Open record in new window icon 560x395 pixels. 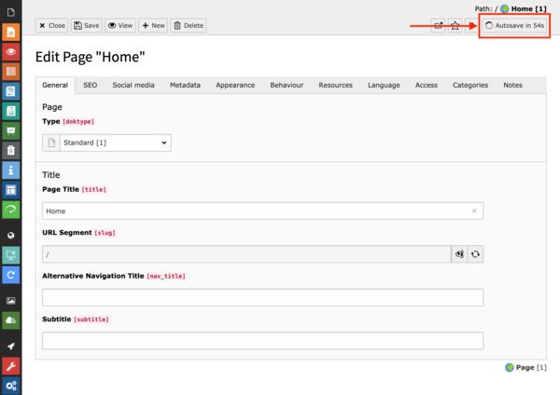pos(439,26)
